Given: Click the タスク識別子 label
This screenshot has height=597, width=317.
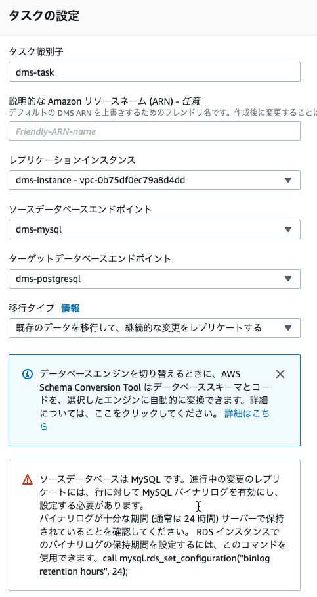Looking at the screenshot, I should point(35,52).
